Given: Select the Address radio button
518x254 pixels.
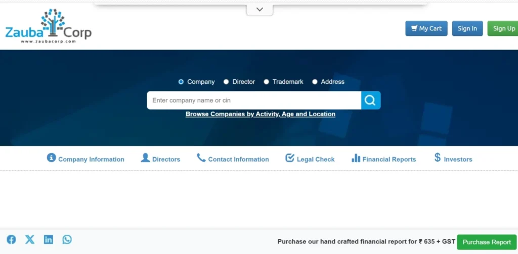Looking at the screenshot, I should (x=315, y=82).
